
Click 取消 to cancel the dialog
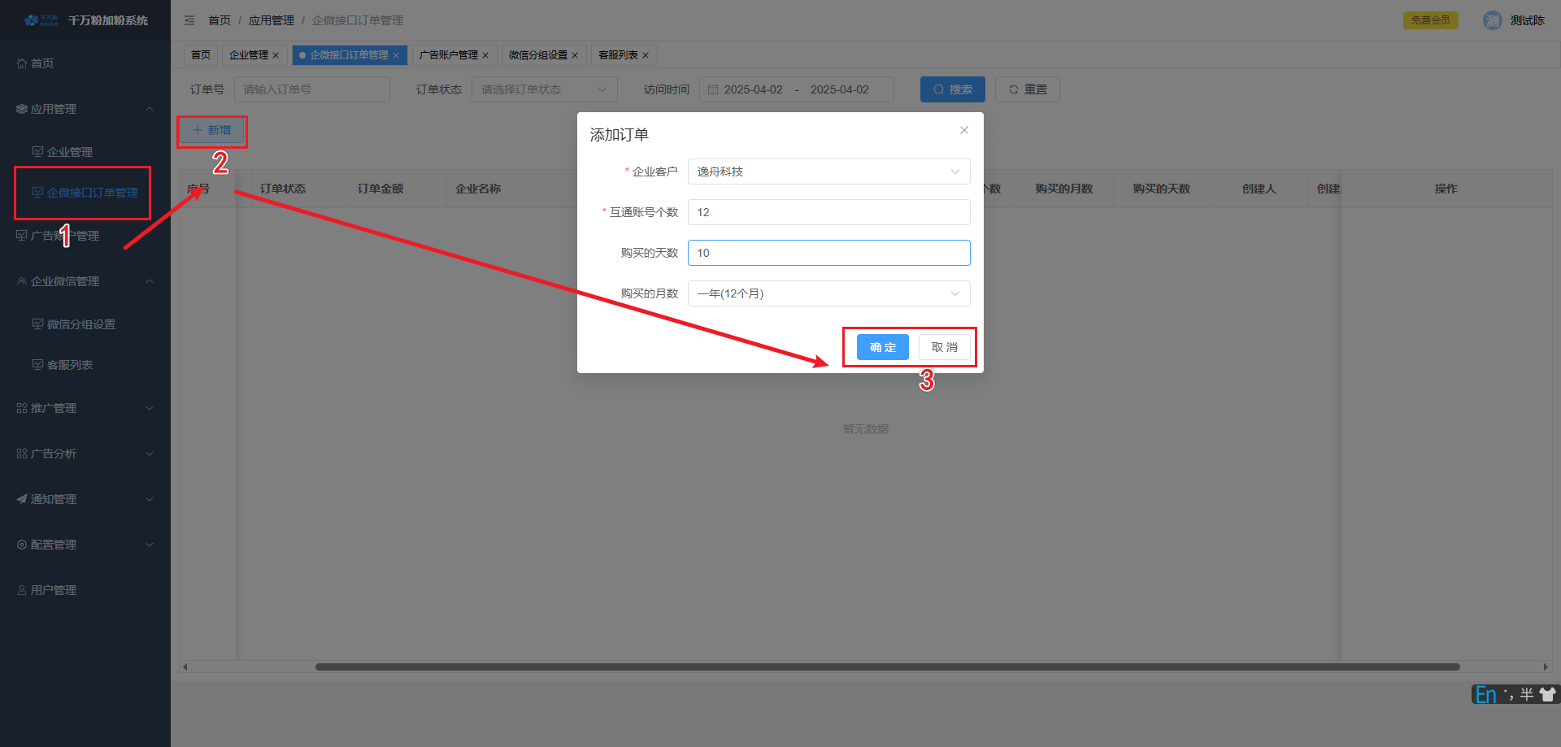click(944, 347)
